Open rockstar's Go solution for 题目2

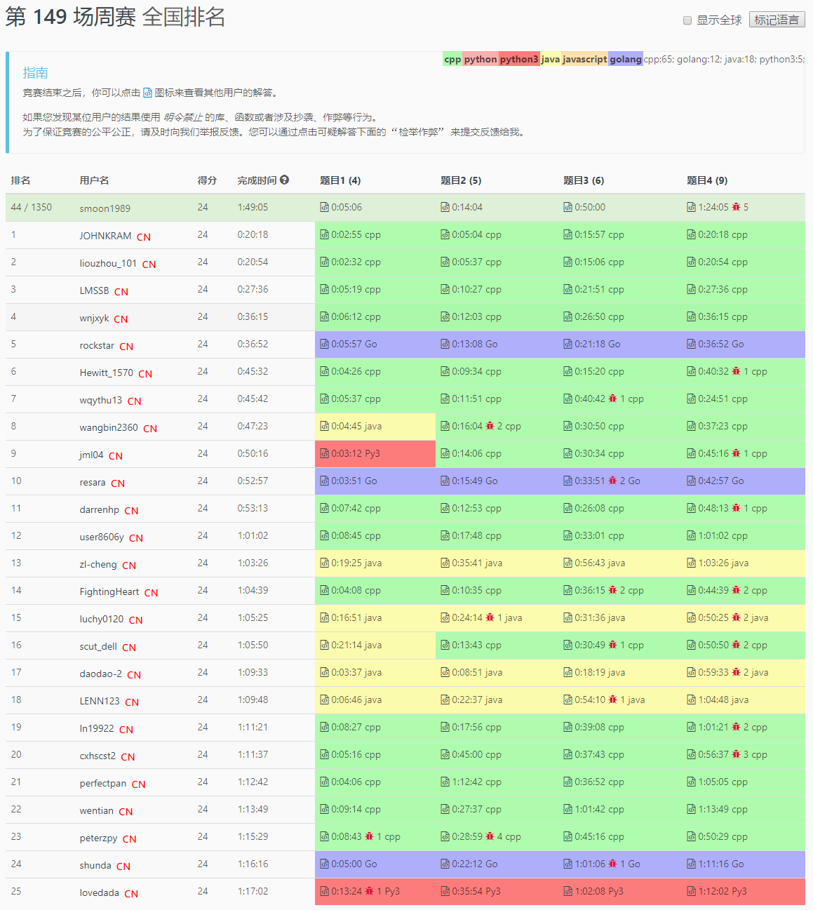click(445, 344)
